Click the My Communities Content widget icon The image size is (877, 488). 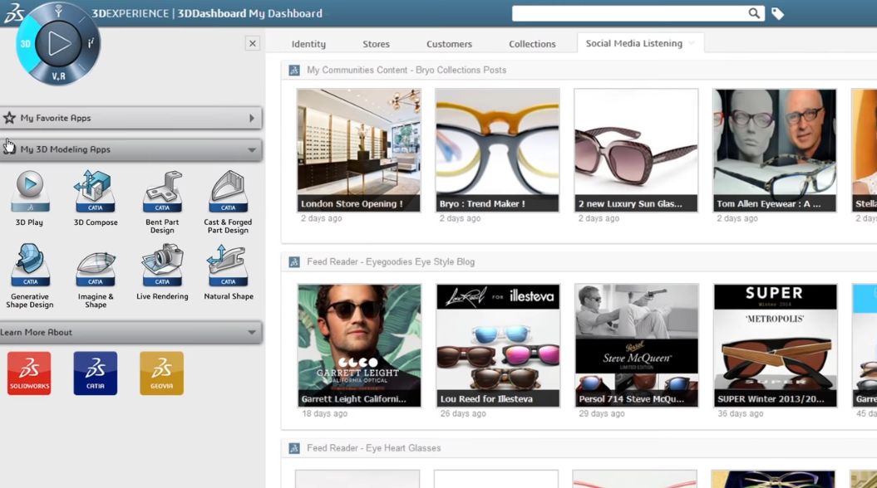[294, 71]
